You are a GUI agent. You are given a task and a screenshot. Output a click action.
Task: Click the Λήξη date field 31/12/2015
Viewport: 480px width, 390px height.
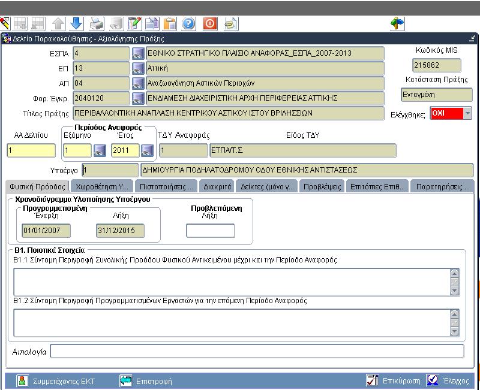pyautogui.click(x=121, y=231)
